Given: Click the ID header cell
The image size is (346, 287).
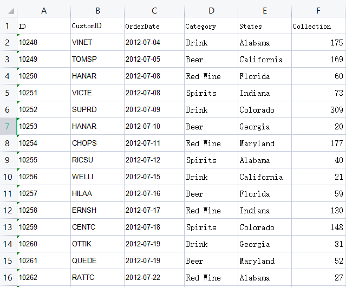Looking at the screenshot, I should point(44,25).
